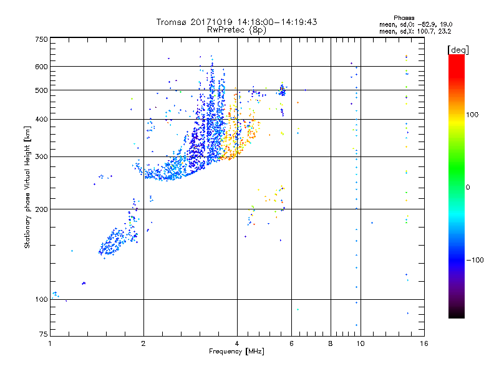Click the 'Phases' heading at top right
499x374 pixels.
(404, 18)
